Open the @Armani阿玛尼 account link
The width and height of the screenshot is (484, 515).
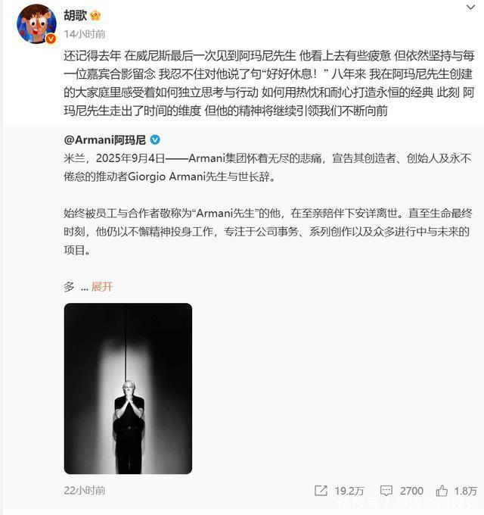105,140
